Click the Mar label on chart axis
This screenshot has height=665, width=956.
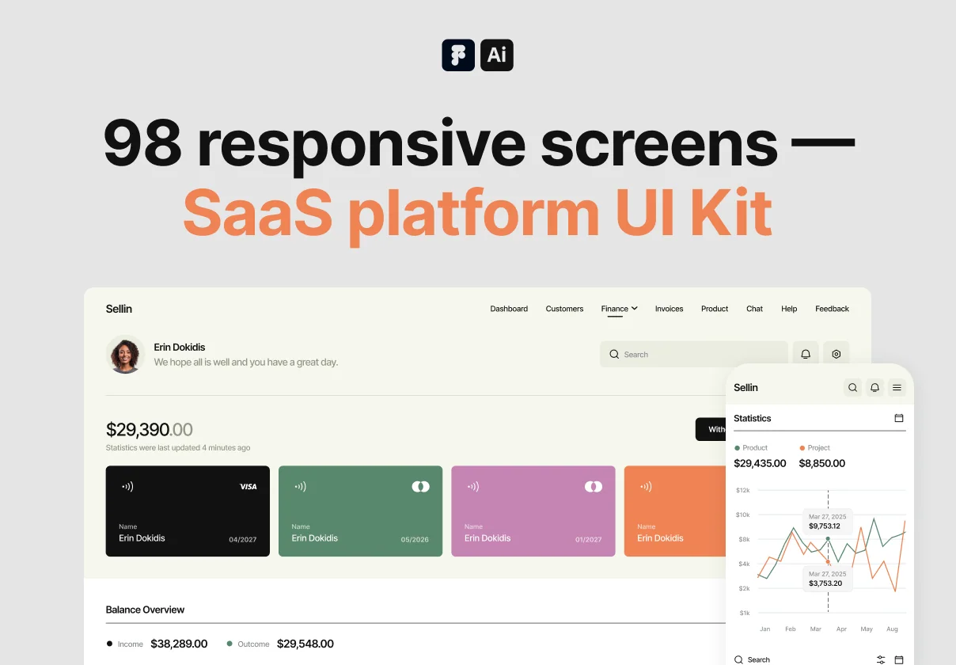[816, 629]
